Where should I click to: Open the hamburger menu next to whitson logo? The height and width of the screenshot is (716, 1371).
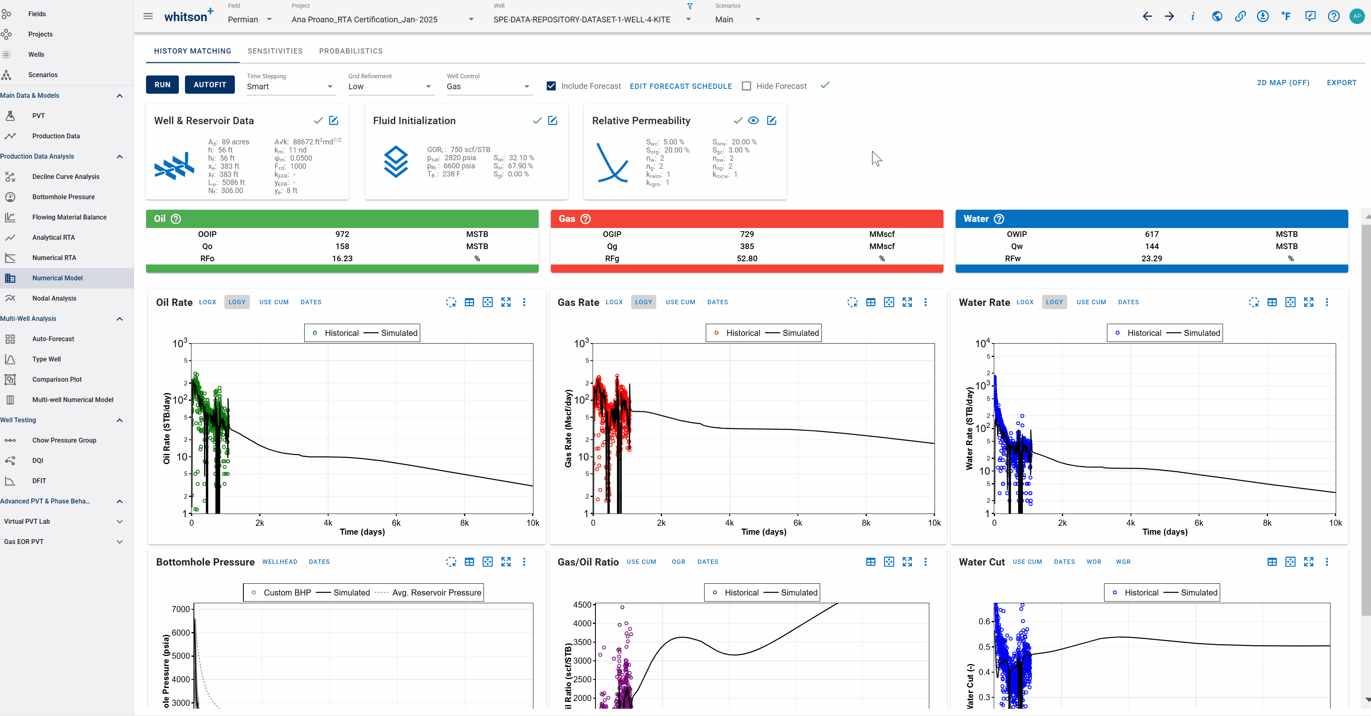pyautogui.click(x=148, y=17)
